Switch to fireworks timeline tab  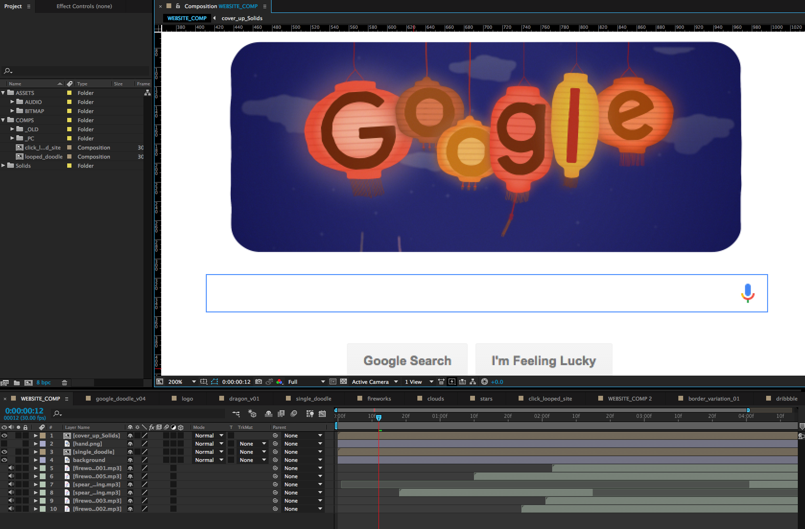(379, 399)
